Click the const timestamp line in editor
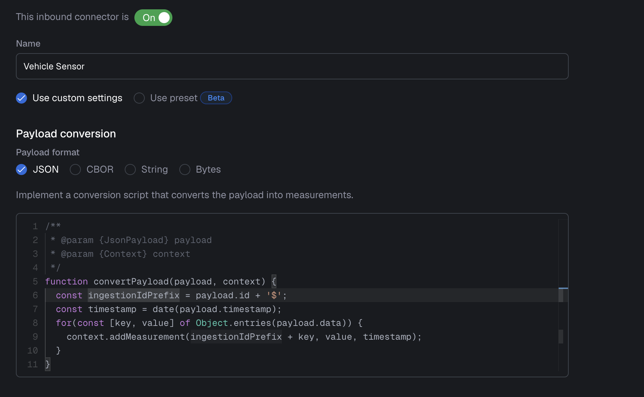 [x=169, y=309]
